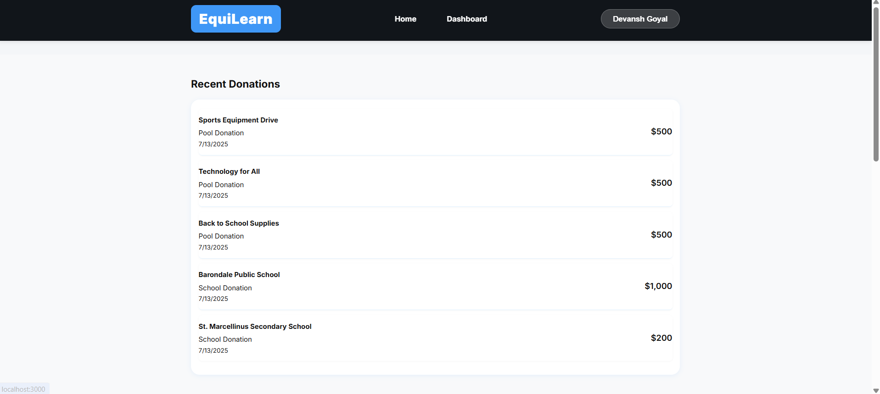Click the Recent Donations heading
Image resolution: width=880 pixels, height=394 pixels.
(235, 84)
